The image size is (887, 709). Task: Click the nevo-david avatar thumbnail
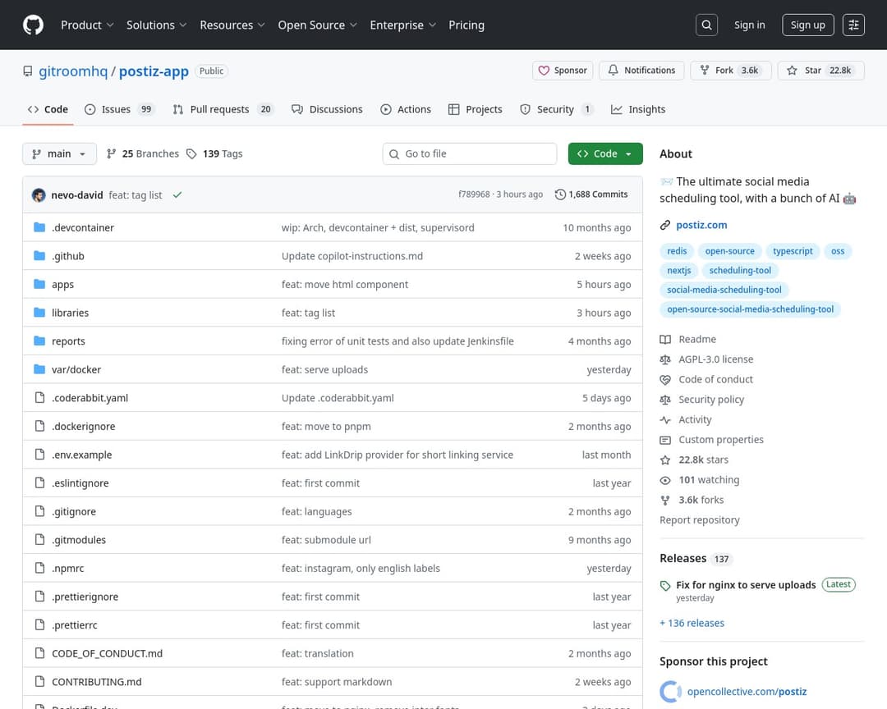pos(39,195)
